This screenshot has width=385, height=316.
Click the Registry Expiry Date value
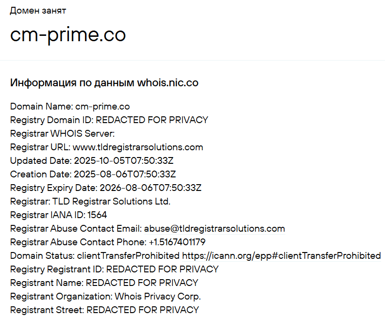pyautogui.click(x=151, y=188)
